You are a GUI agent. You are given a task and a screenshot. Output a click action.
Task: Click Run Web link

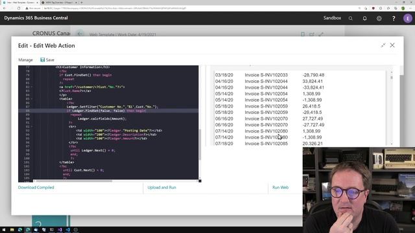point(280,187)
